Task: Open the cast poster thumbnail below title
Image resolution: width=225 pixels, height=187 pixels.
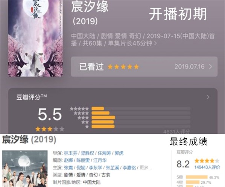Action: click(x=25, y=169)
